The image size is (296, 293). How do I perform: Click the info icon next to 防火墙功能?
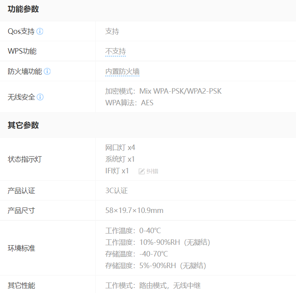[47, 72]
